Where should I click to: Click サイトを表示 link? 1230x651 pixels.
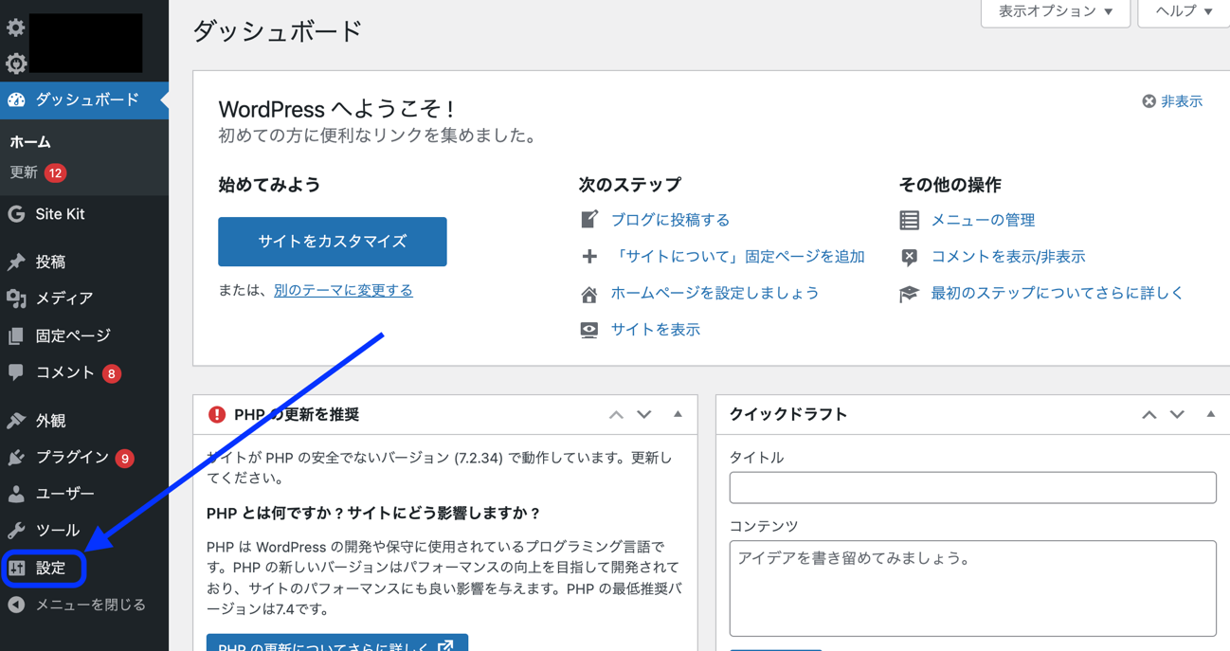[656, 330]
